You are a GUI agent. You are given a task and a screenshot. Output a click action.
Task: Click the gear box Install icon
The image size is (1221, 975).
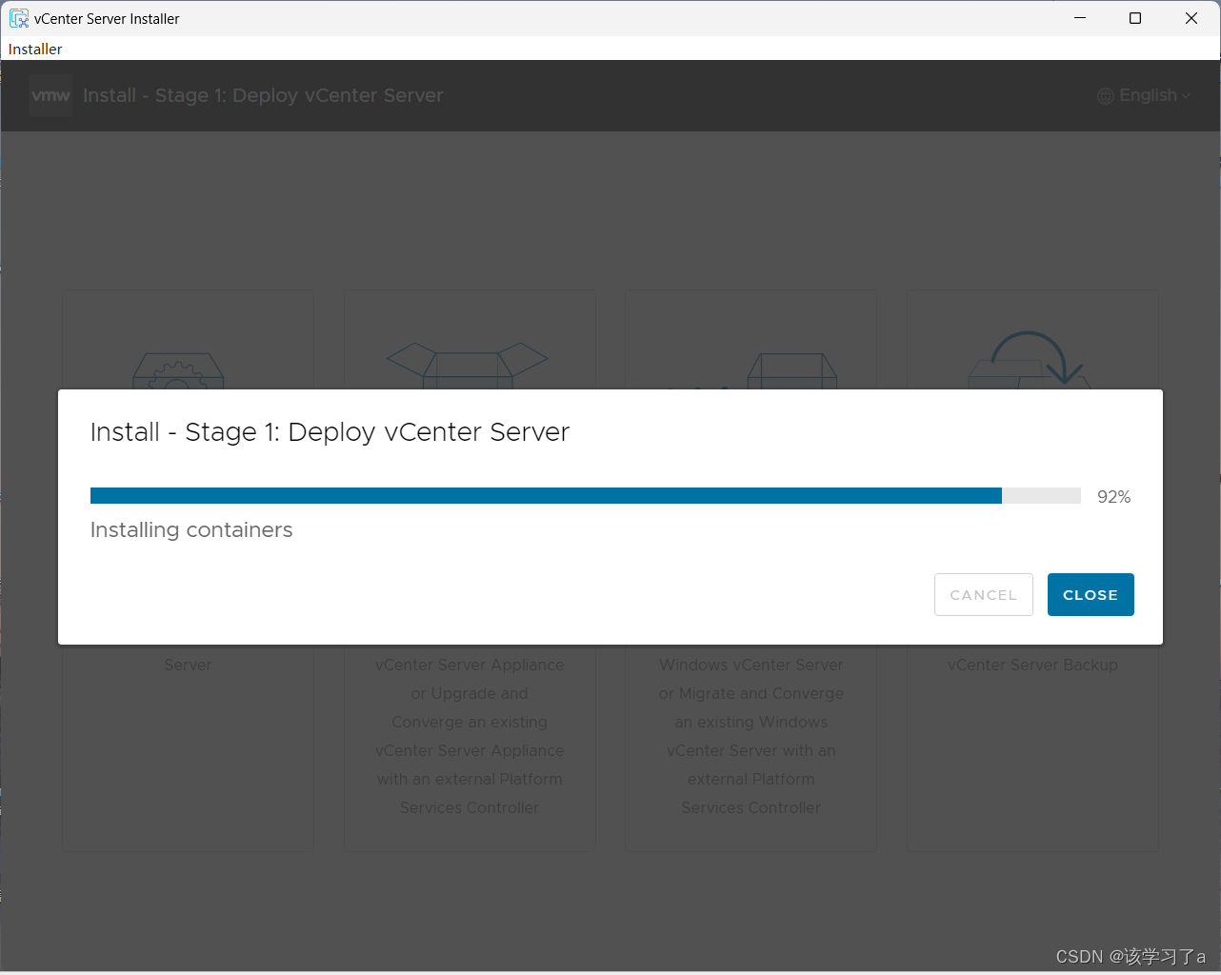point(178,371)
